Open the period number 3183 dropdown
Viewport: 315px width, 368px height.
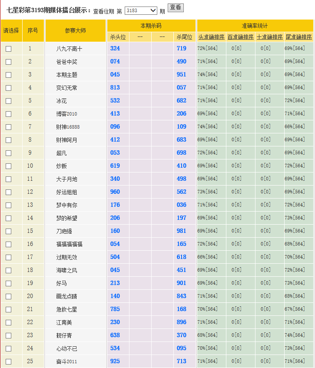(x=141, y=10)
